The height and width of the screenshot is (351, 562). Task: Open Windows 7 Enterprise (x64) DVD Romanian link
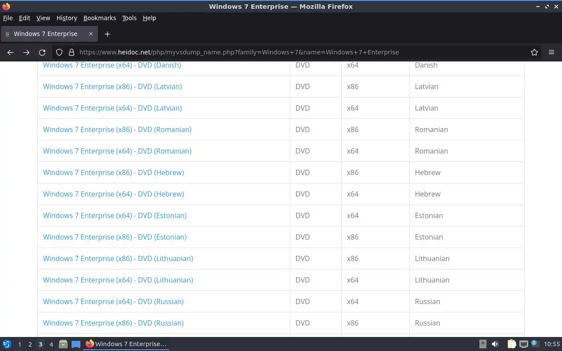coord(117,151)
